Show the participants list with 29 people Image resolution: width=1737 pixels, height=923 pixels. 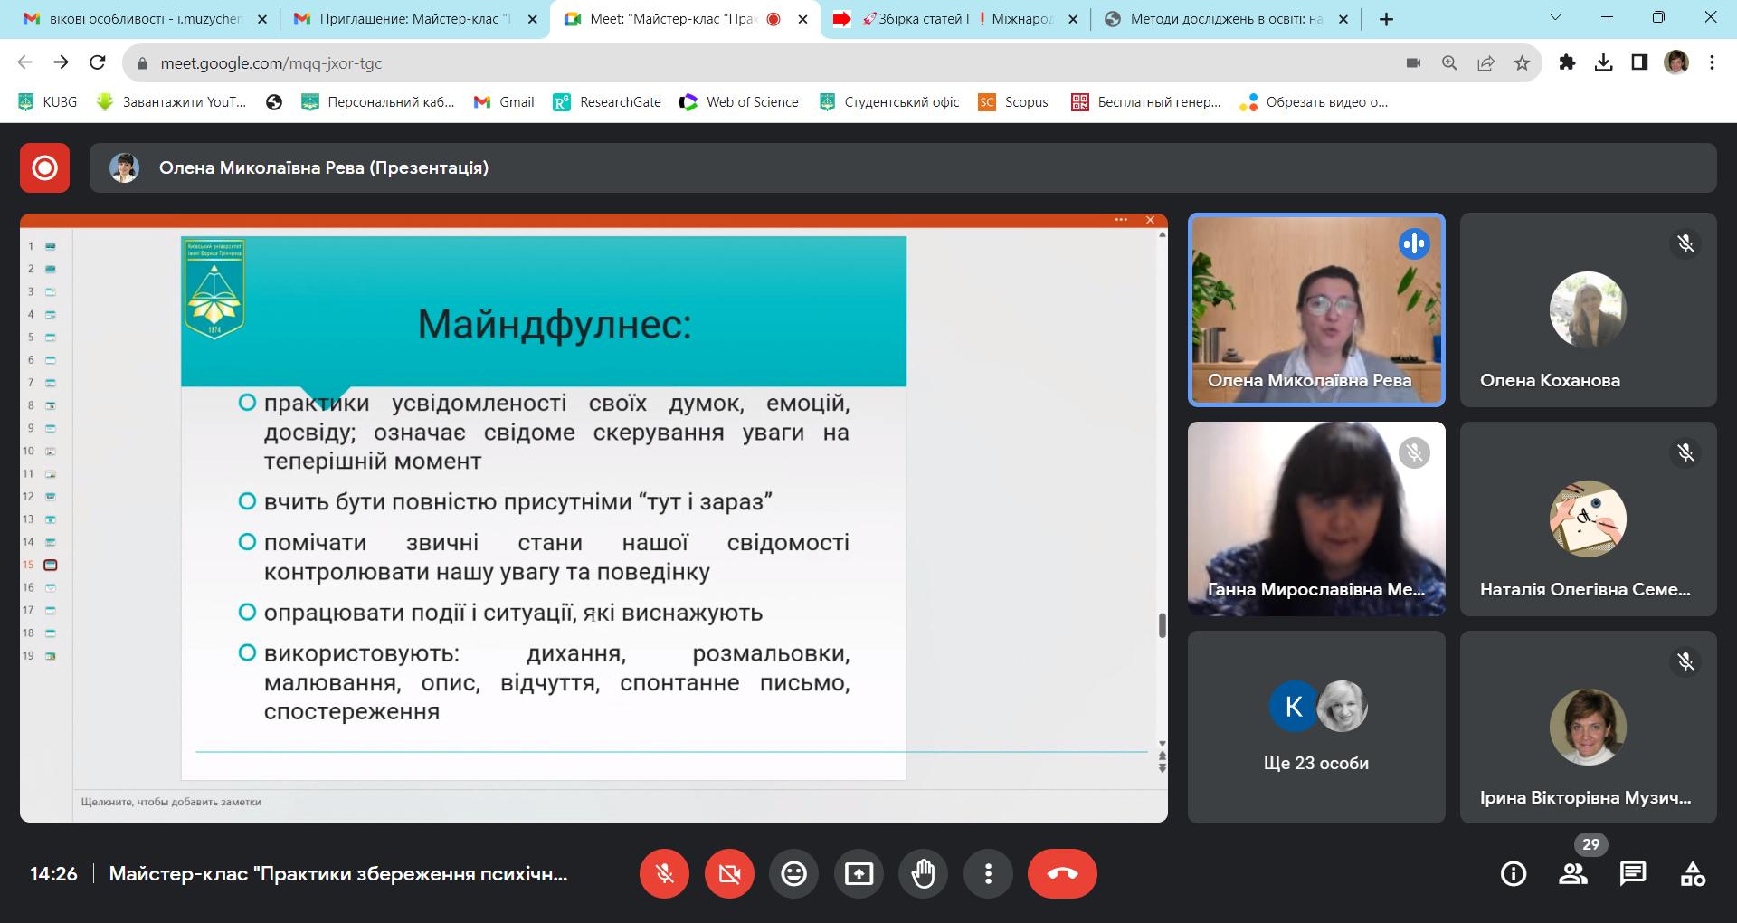tap(1573, 873)
